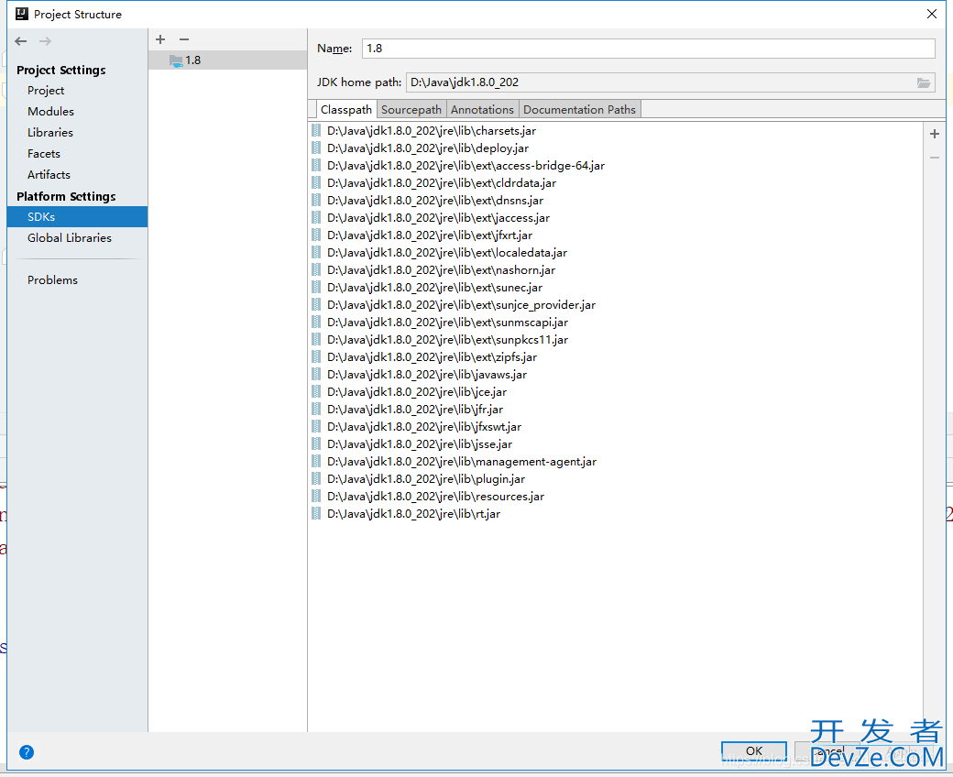953x777 pixels.
Task: Select the jaccess.jar entry
Action: pyautogui.click(x=438, y=218)
